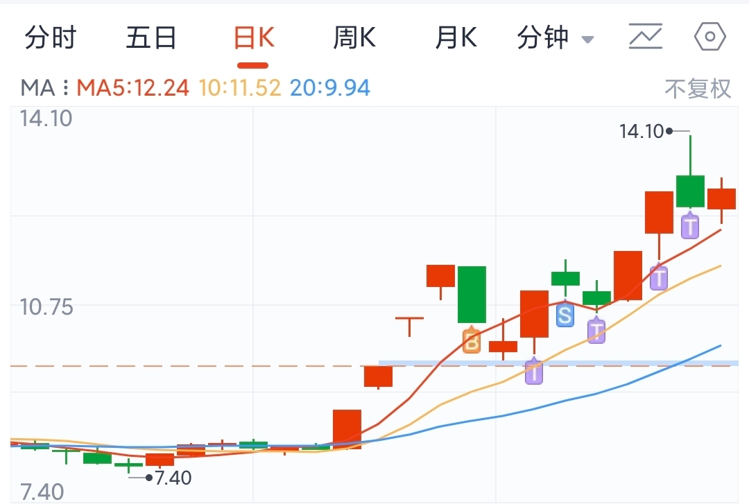This screenshot has width=749, height=504.
Task: Toggle the MA5 indicator label
Action: (x=132, y=88)
